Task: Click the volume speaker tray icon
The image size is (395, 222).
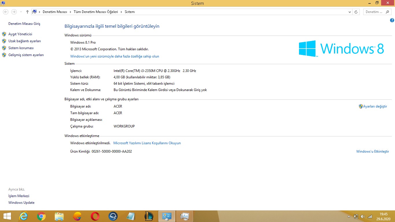Action: point(363,216)
